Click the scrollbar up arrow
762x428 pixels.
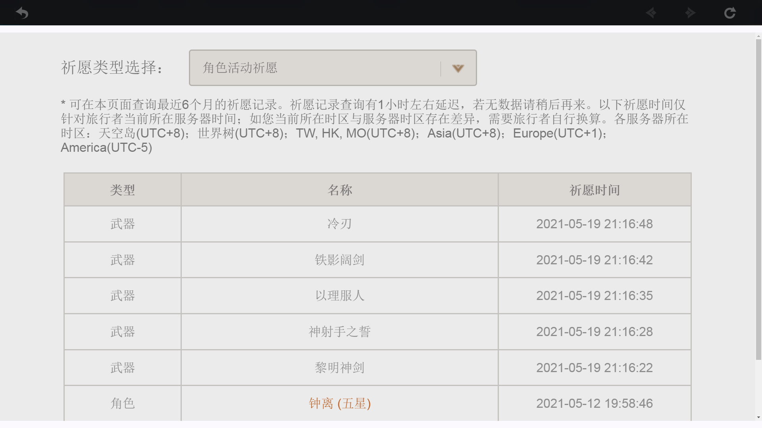click(758, 36)
